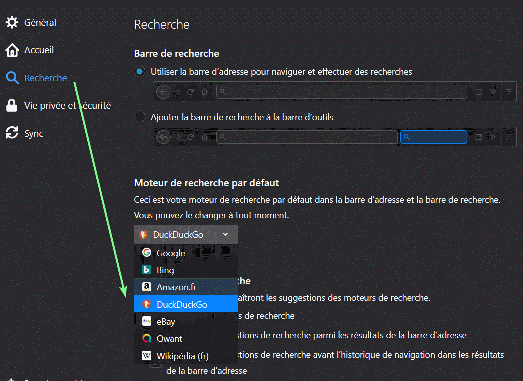Click the toolbar preview with blue search box
523x381 pixels.
(335, 137)
